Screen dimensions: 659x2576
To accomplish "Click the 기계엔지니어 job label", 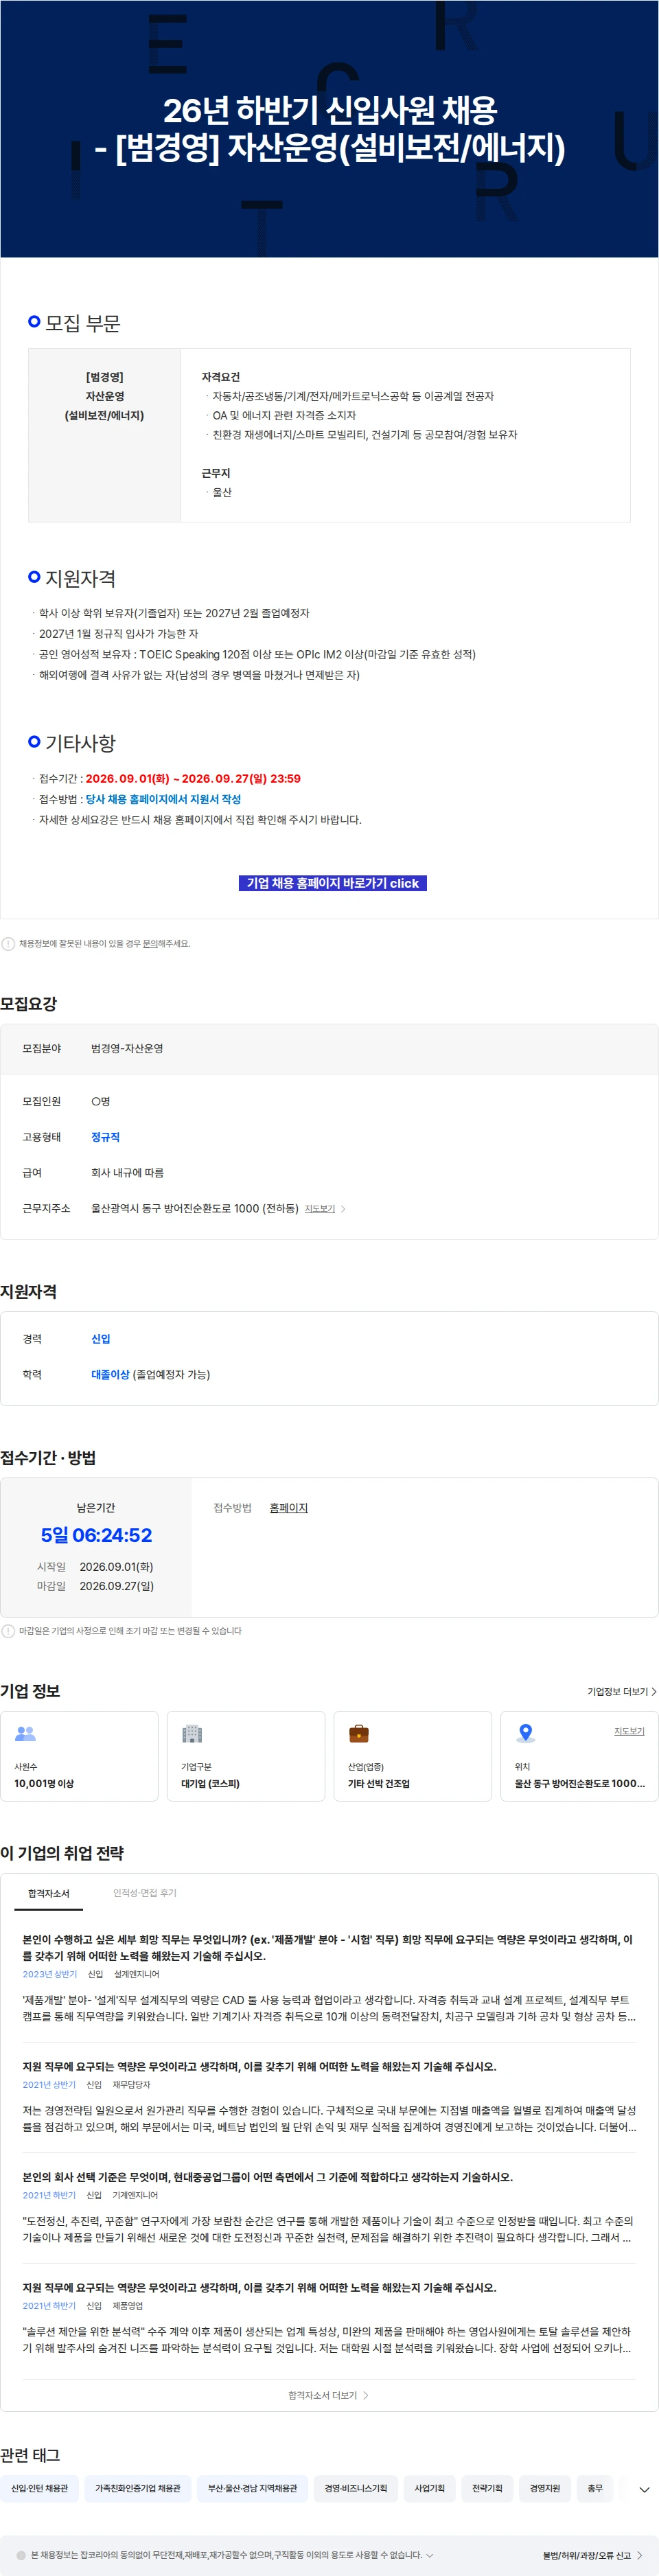I will 135,2195.
